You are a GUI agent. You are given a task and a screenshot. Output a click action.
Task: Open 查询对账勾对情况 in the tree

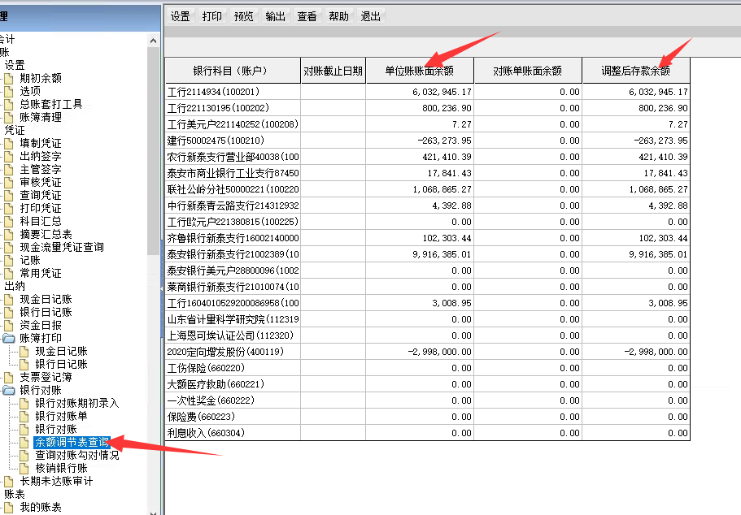coord(77,455)
